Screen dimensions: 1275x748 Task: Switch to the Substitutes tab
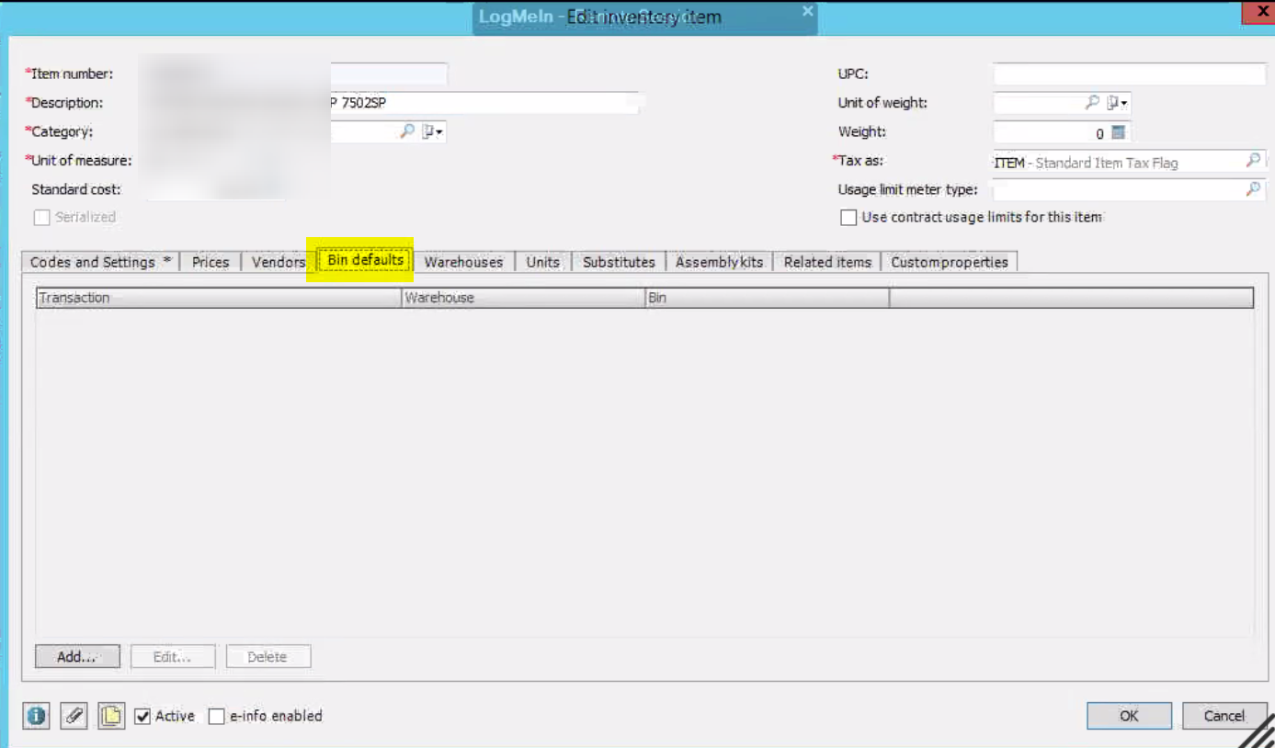(x=620, y=262)
